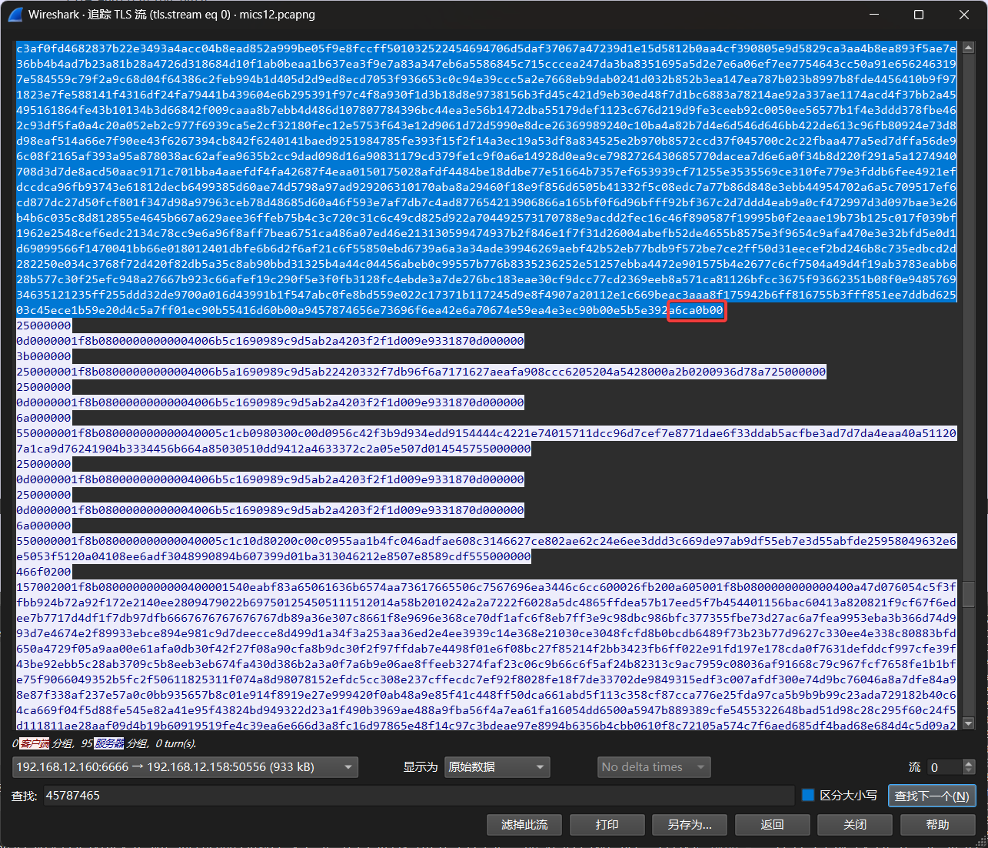Image resolution: width=988 pixels, height=848 pixels.
Task: Expand the 显示为 原始数据 format dropdown
Action: click(x=497, y=766)
